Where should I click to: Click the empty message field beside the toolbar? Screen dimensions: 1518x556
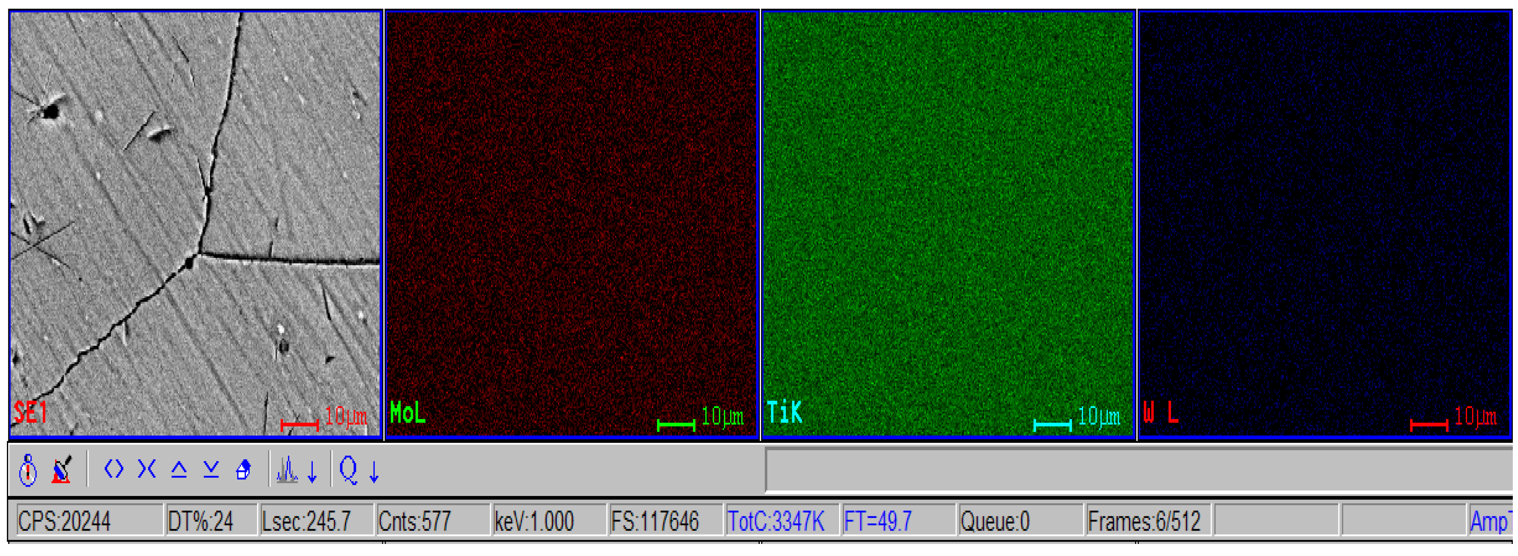[1137, 470]
